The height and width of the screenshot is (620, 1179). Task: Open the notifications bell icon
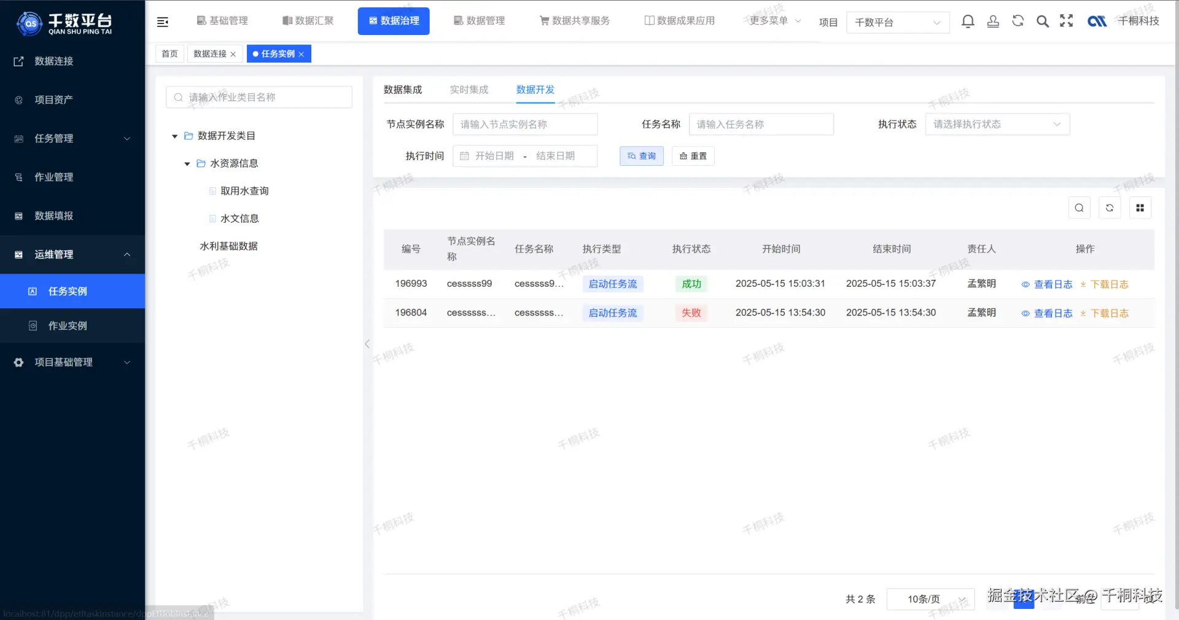point(968,21)
